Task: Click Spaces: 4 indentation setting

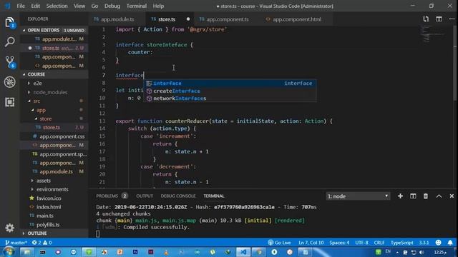Action: click(339, 243)
